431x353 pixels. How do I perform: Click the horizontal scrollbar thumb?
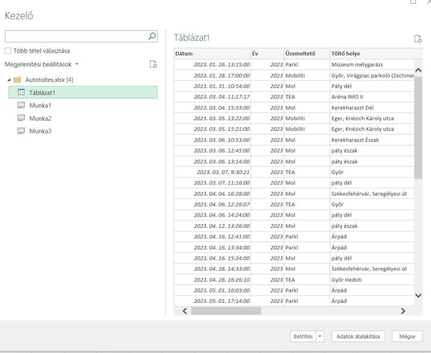coord(226,311)
